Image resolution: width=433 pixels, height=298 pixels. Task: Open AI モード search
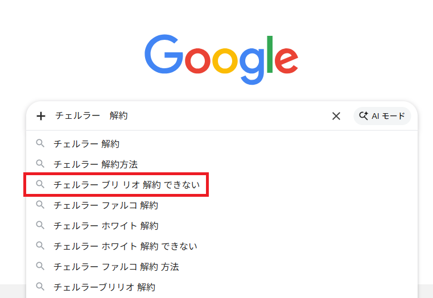pos(382,116)
